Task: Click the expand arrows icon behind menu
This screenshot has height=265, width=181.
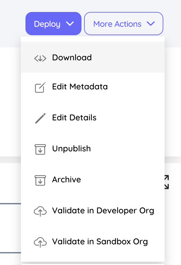Action: [167, 182]
